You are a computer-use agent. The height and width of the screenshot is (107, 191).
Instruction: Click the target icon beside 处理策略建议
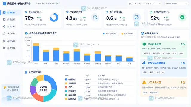(142, 34)
